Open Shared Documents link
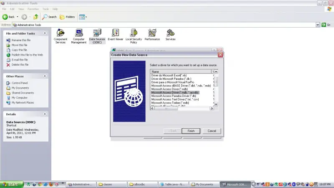 [x=23, y=93]
